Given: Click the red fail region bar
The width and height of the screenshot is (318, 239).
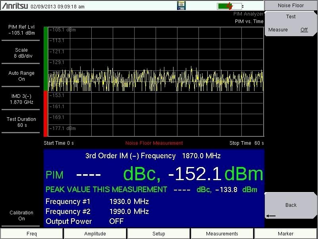Looking at the screenshot, I should point(46,114).
